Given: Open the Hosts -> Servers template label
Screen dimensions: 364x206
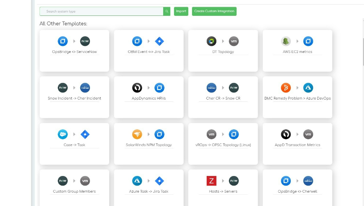Looking at the screenshot, I should (x=223, y=191).
